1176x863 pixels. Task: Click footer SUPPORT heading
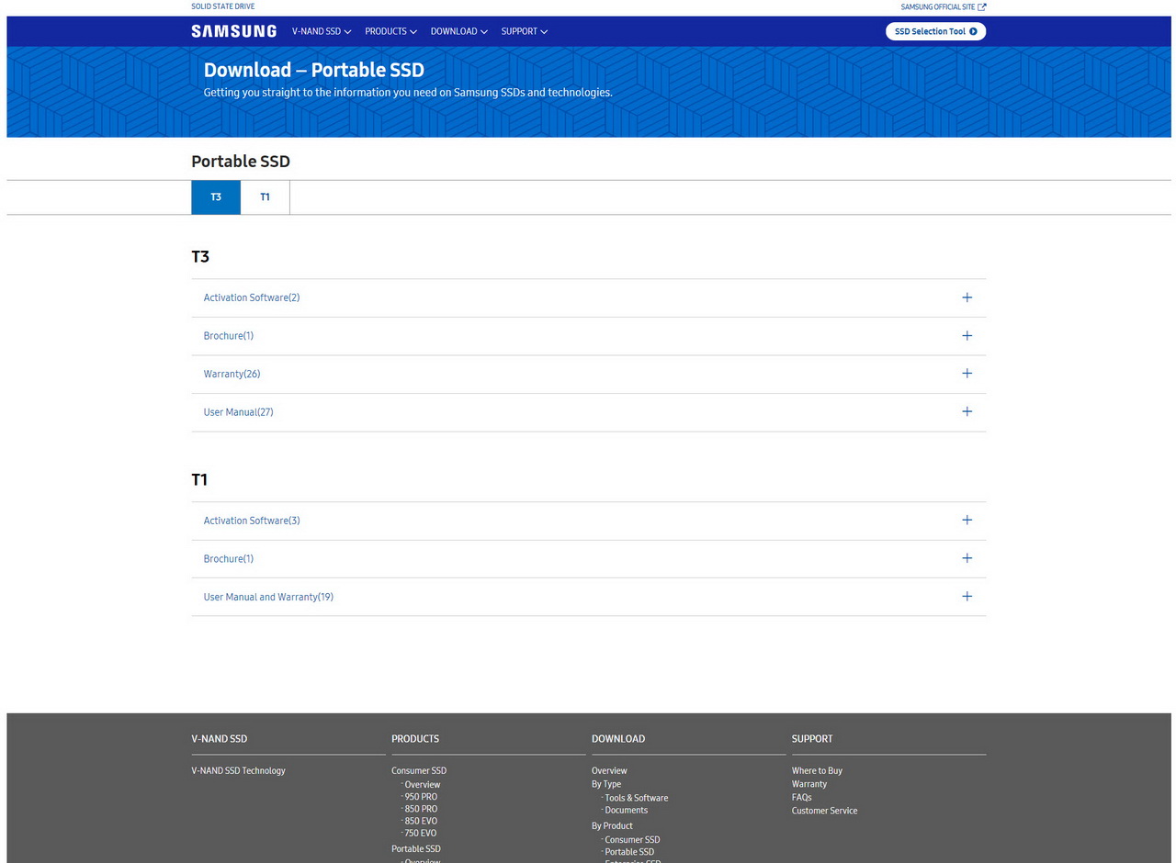click(812, 739)
